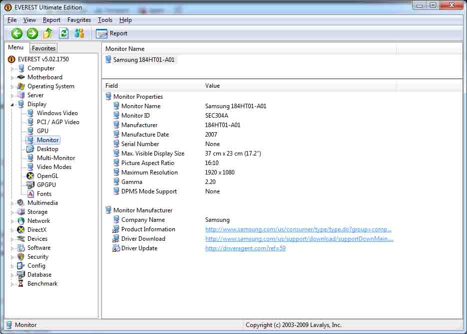Select the Database icon
467x334 pixels.
(x=21, y=275)
